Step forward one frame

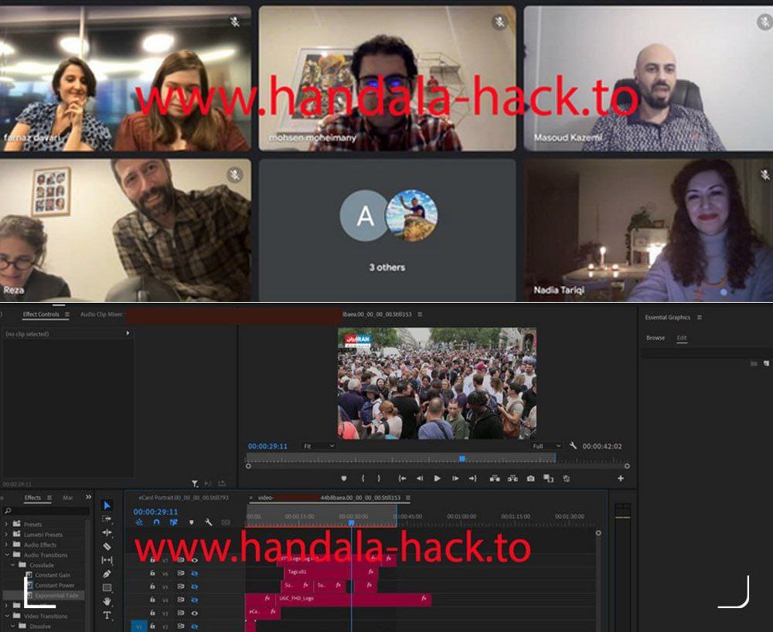click(455, 478)
